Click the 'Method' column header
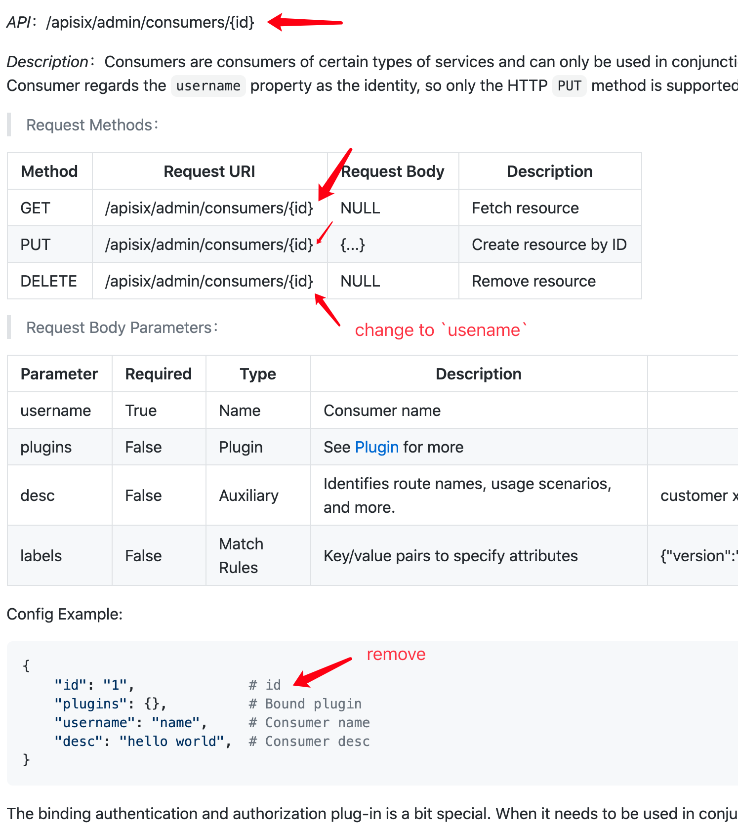This screenshot has width=738, height=829. (49, 171)
